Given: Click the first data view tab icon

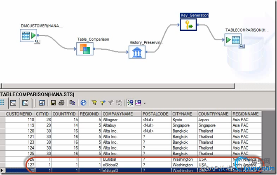Looking at the screenshot, I should click(x=13, y=103).
